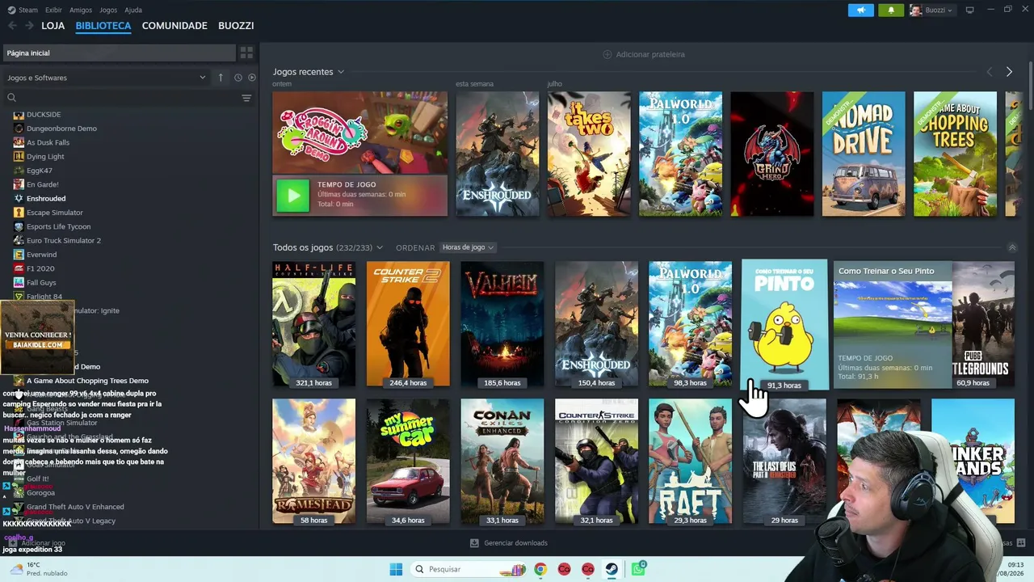
Task: Open the Jogos menu in the menu bar
Action: click(108, 10)
